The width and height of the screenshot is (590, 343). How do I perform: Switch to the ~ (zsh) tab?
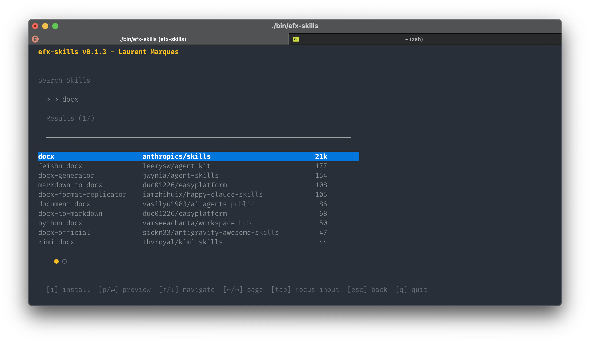(x=413, y=39)
